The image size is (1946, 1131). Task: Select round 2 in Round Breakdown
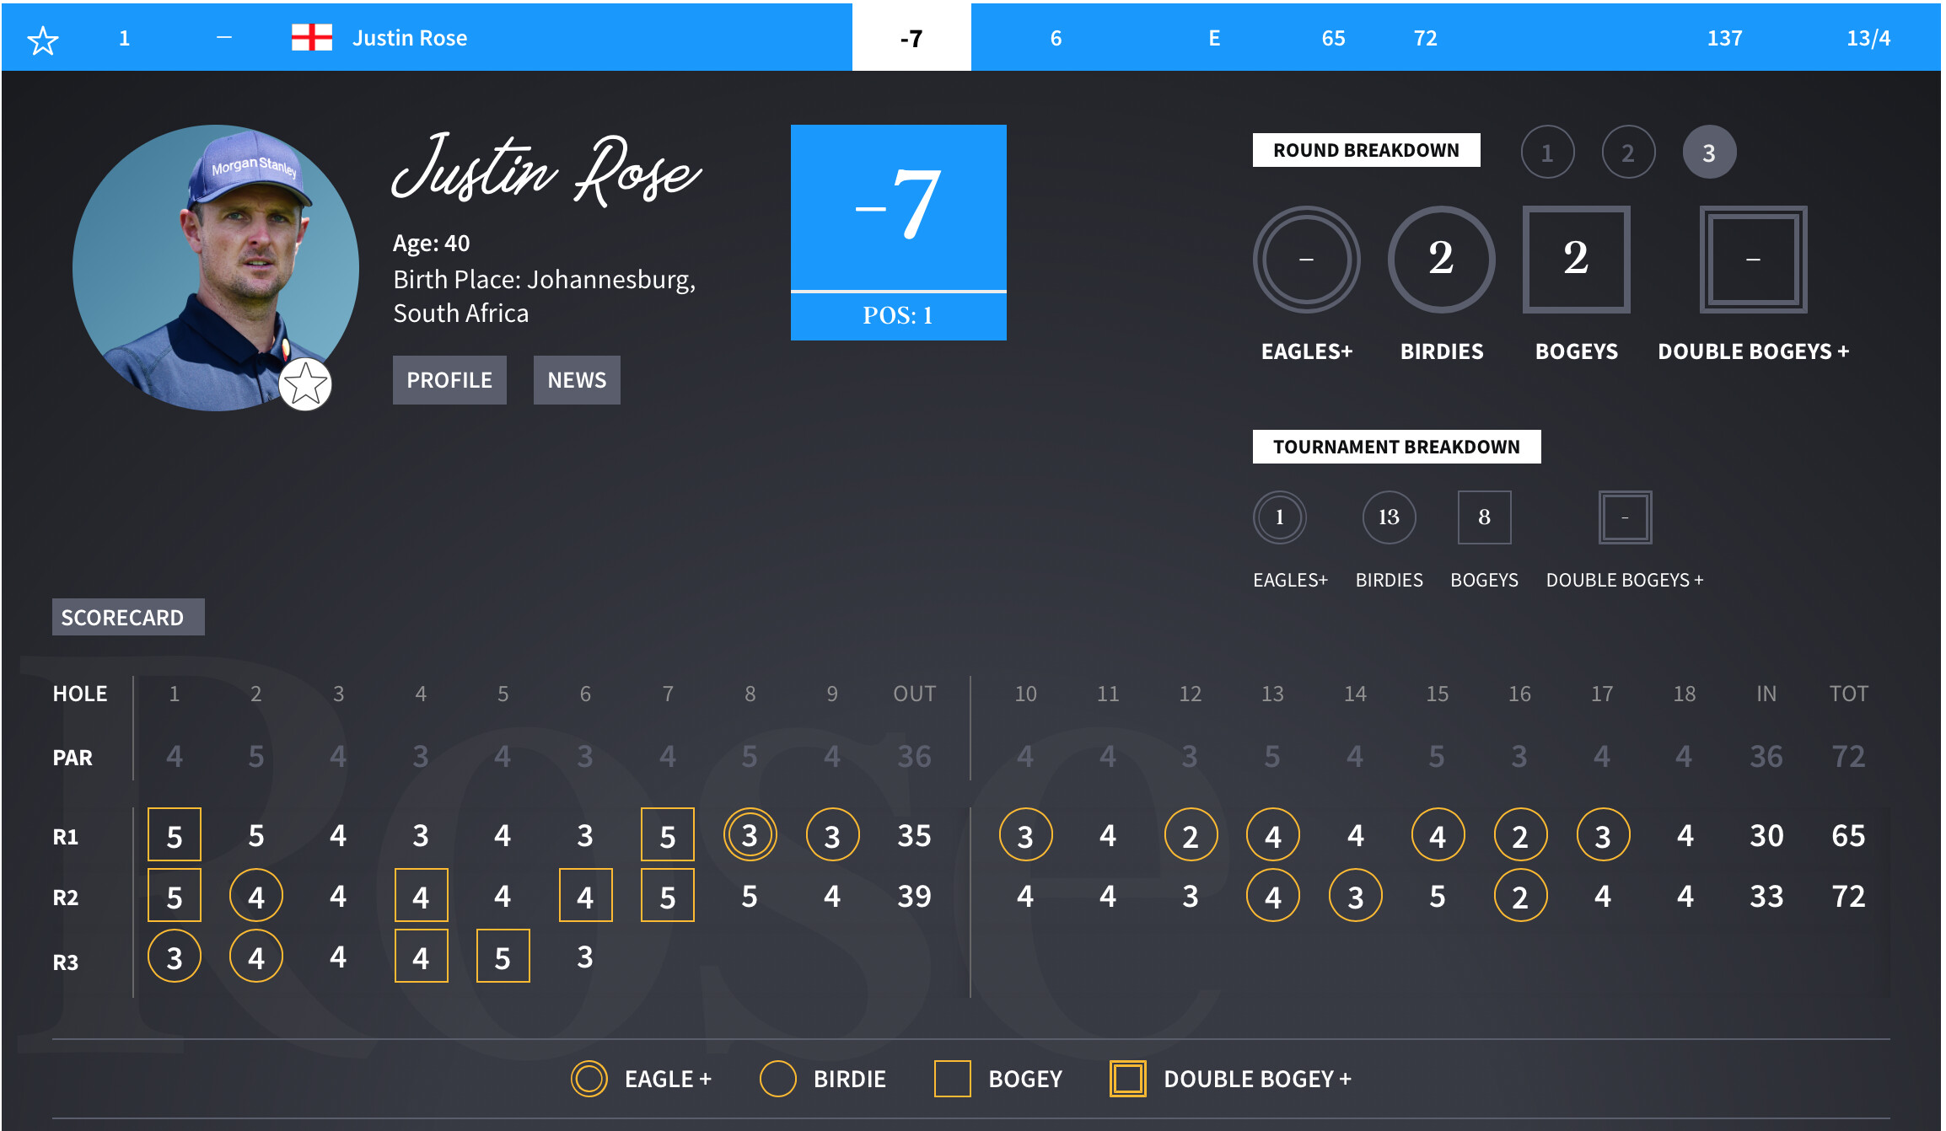tap(1628, 153)
